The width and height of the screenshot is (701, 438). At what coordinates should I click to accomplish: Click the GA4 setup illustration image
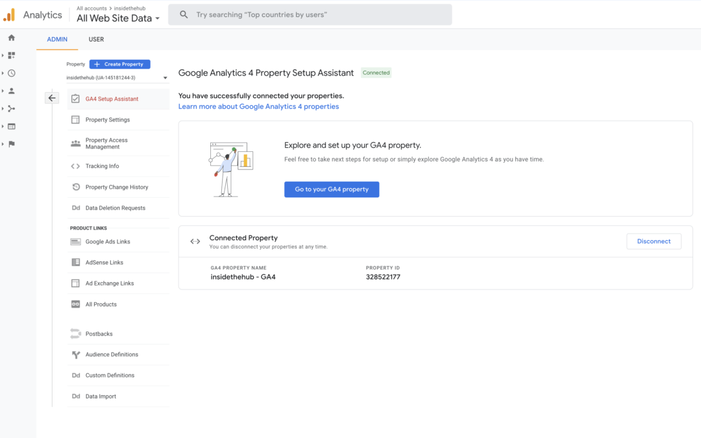coord(231,169)
